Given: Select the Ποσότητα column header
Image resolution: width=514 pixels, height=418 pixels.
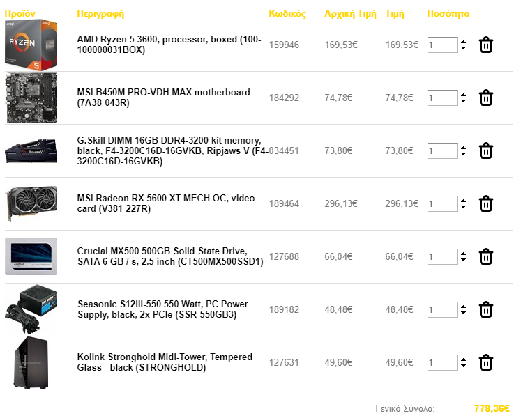Looking at the screenshot, I should click(448, 14).
